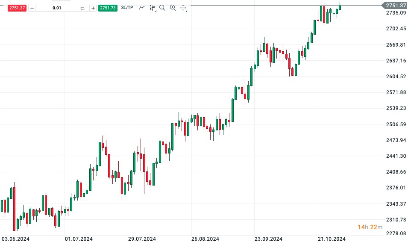The height and width of the screenshot is (242, 408).
Task: Click the 2343.37 price axis label
Action: [396, 204]
